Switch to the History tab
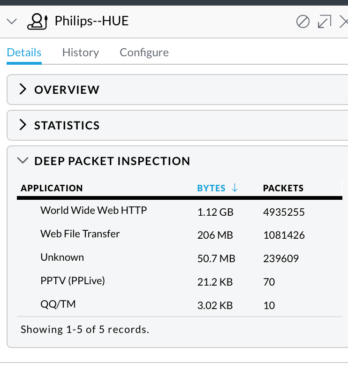Screen dimensions: 348x378 81,53
